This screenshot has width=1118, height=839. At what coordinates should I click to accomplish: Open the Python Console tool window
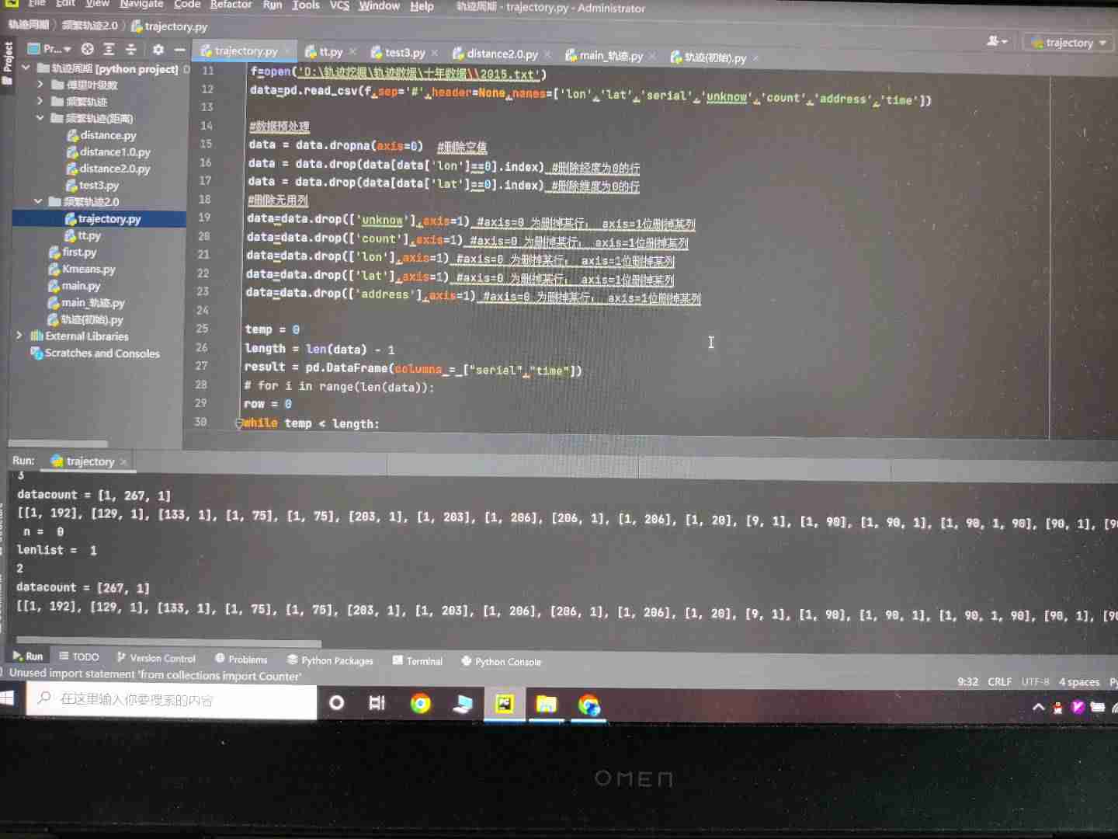pos(501,662)
